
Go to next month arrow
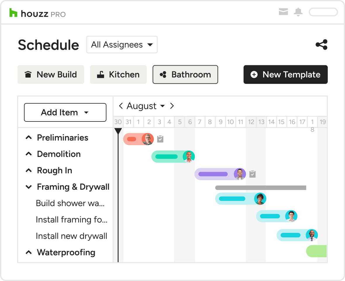pos(172,106)
